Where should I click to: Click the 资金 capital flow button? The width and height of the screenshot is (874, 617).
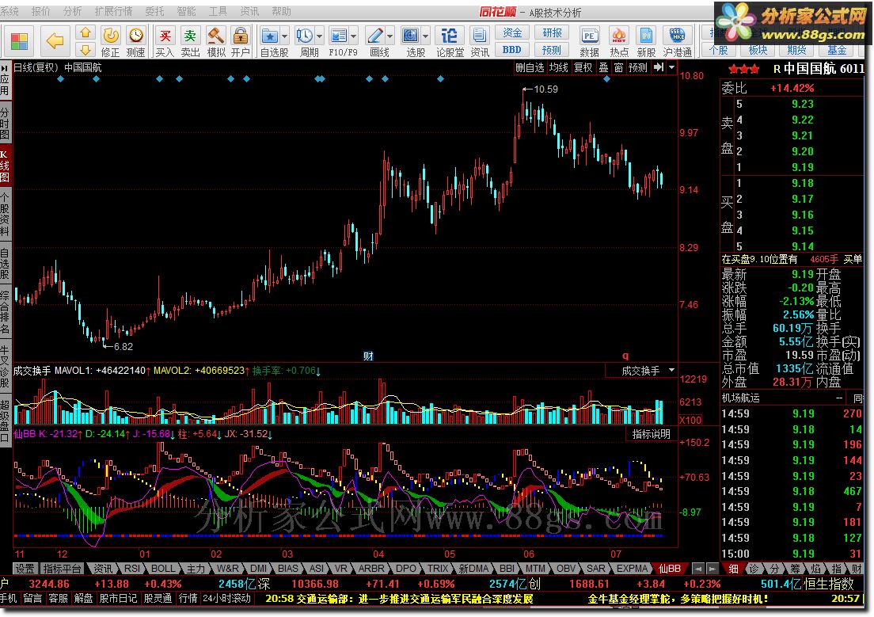pos(511,33)
